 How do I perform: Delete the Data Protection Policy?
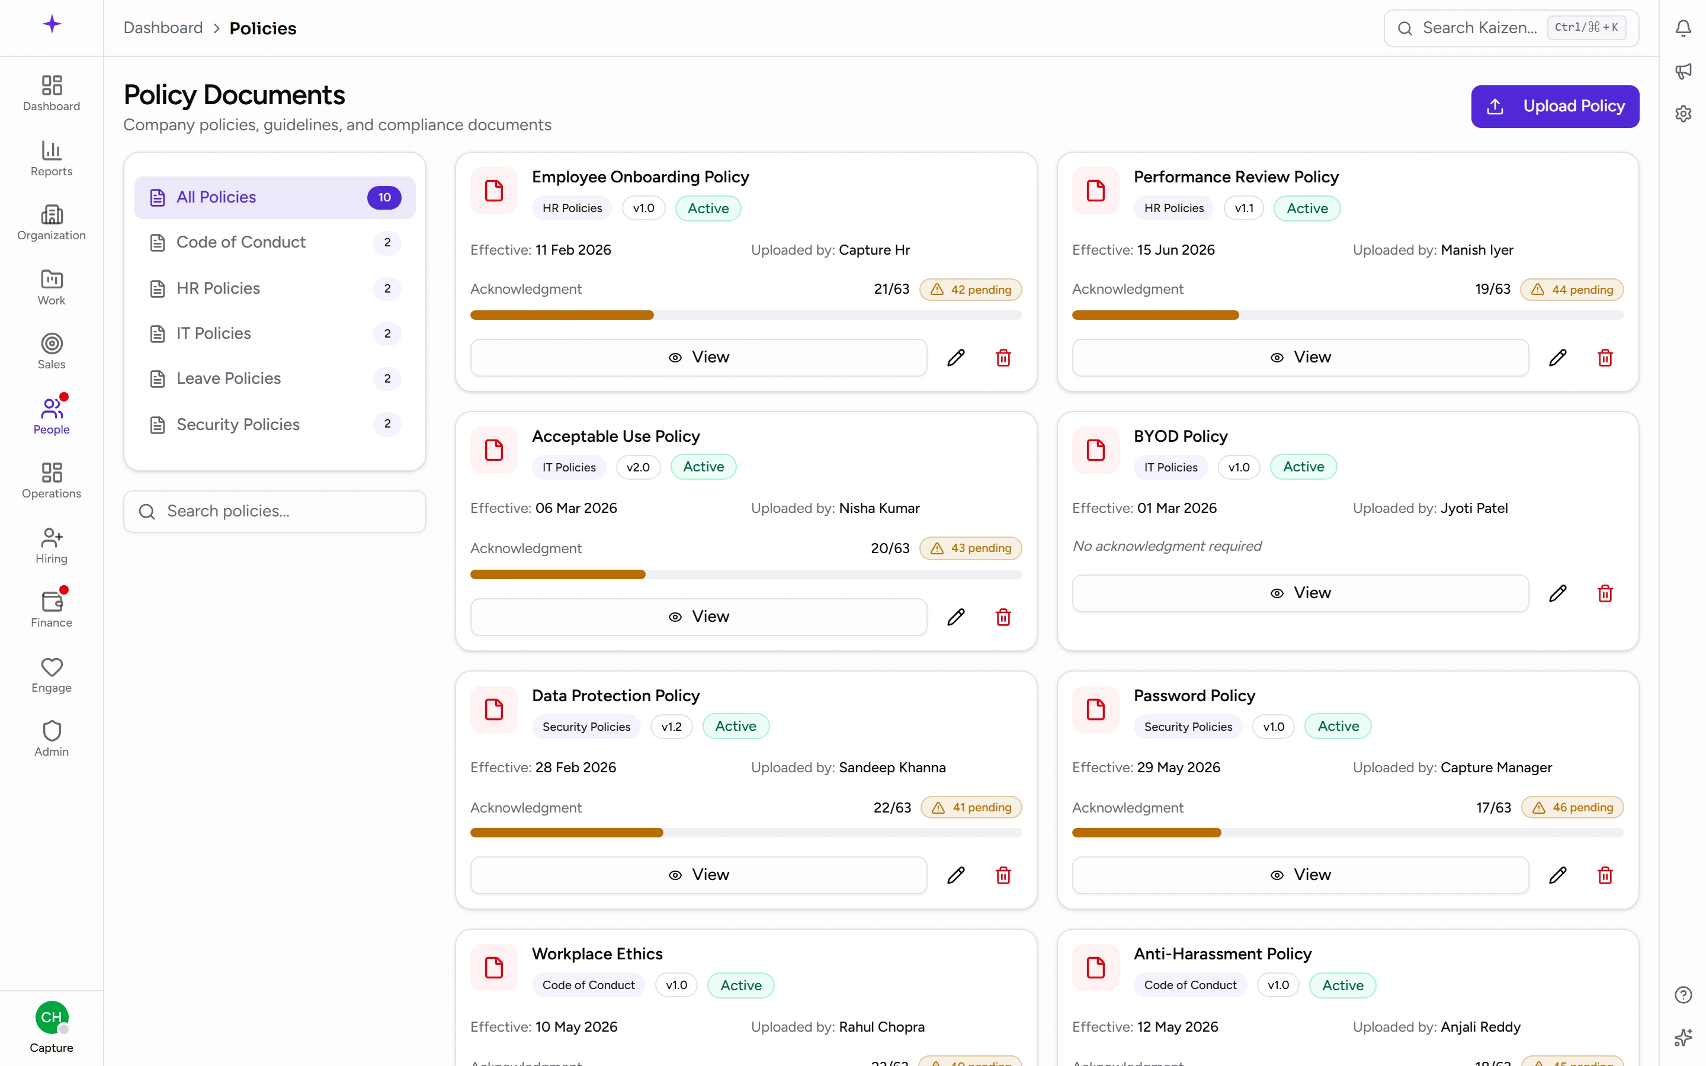(x=1003, y=875)
